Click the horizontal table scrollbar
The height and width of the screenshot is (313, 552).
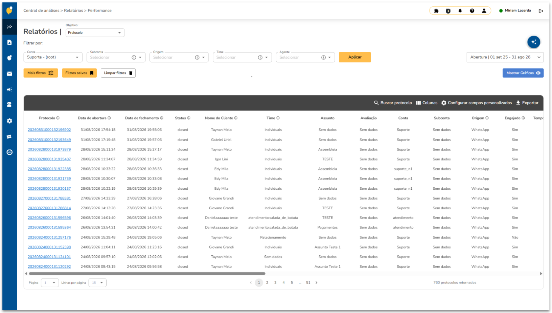(147, 273)
